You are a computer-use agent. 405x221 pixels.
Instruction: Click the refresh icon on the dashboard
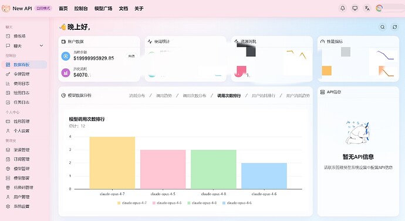pyautogui.click(x=394, y=27)
